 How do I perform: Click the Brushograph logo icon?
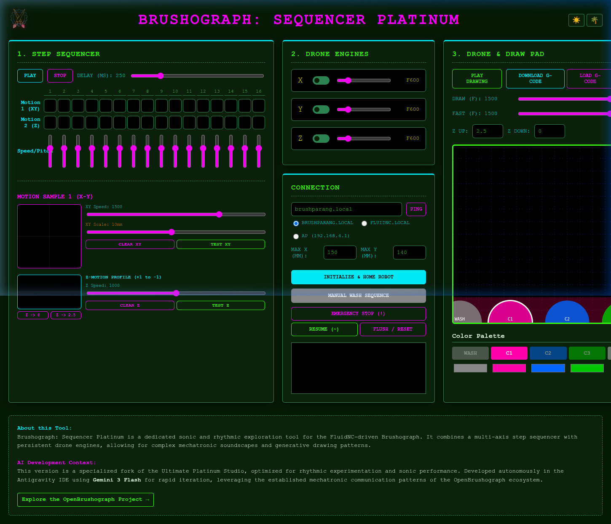point(19,19)
